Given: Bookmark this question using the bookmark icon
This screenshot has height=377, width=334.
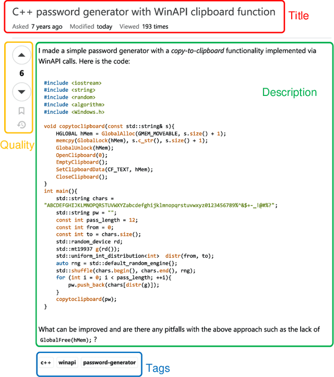Looking at the screenshot, I should click(x=21, y=111).
